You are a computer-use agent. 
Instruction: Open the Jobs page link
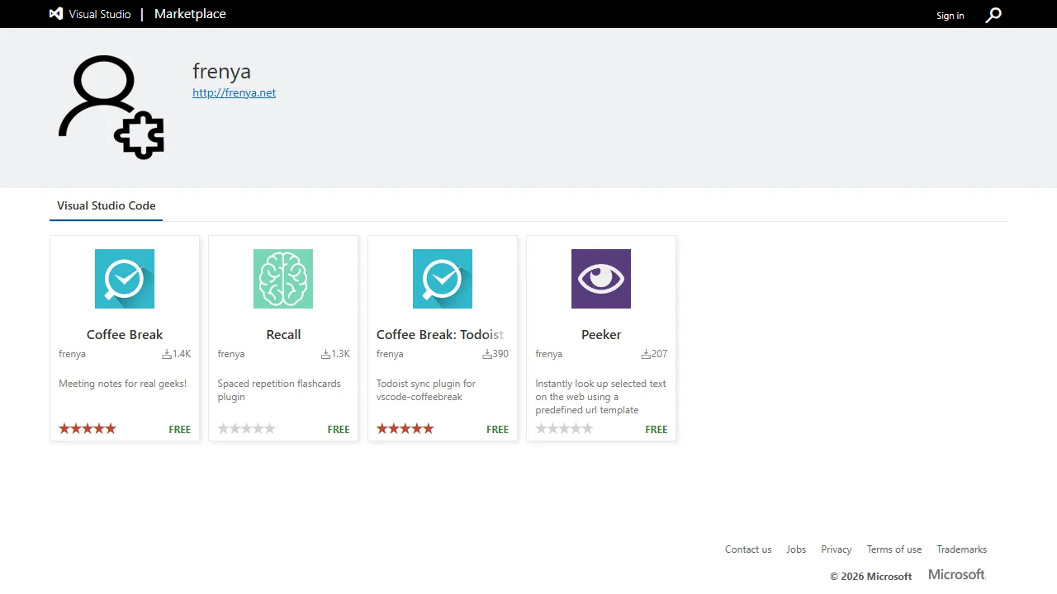tap(795, 549)
